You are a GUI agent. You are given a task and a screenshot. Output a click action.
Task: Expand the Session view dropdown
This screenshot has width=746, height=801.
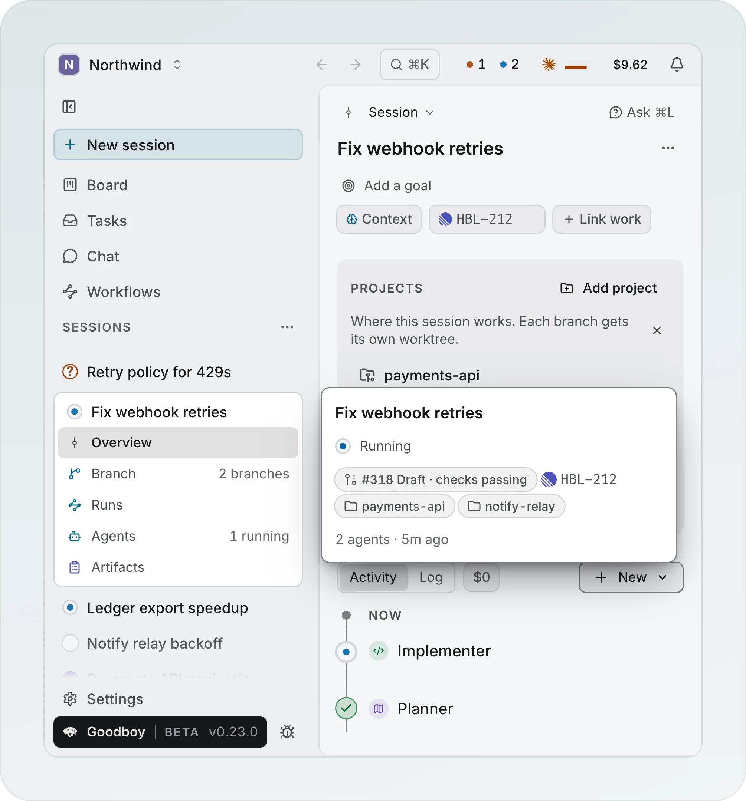tap(401, 112)
